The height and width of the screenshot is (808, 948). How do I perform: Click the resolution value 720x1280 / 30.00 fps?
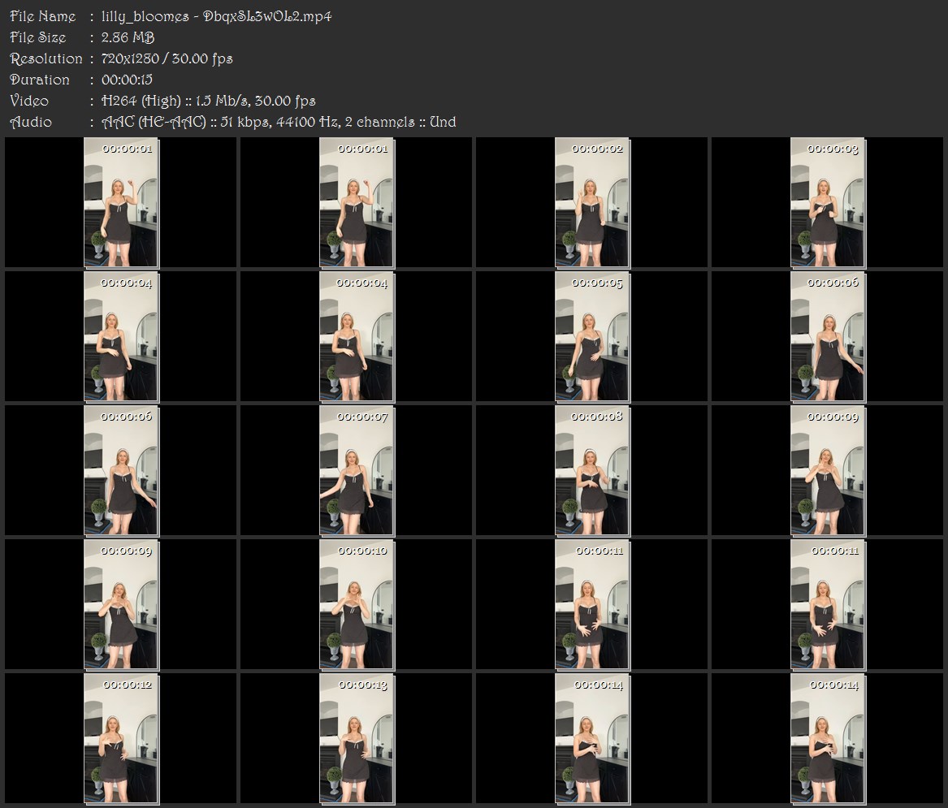pyautogui.click(x=167, y=58)
